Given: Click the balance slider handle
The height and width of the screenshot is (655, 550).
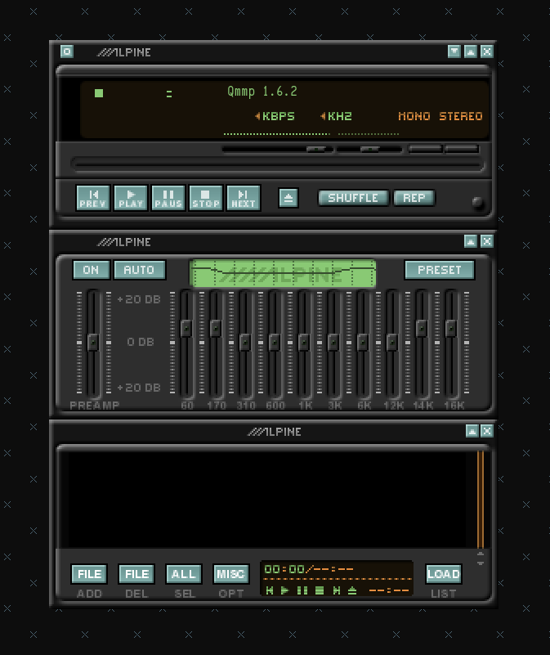Looking at the screenshot, I should click(370, 149).
